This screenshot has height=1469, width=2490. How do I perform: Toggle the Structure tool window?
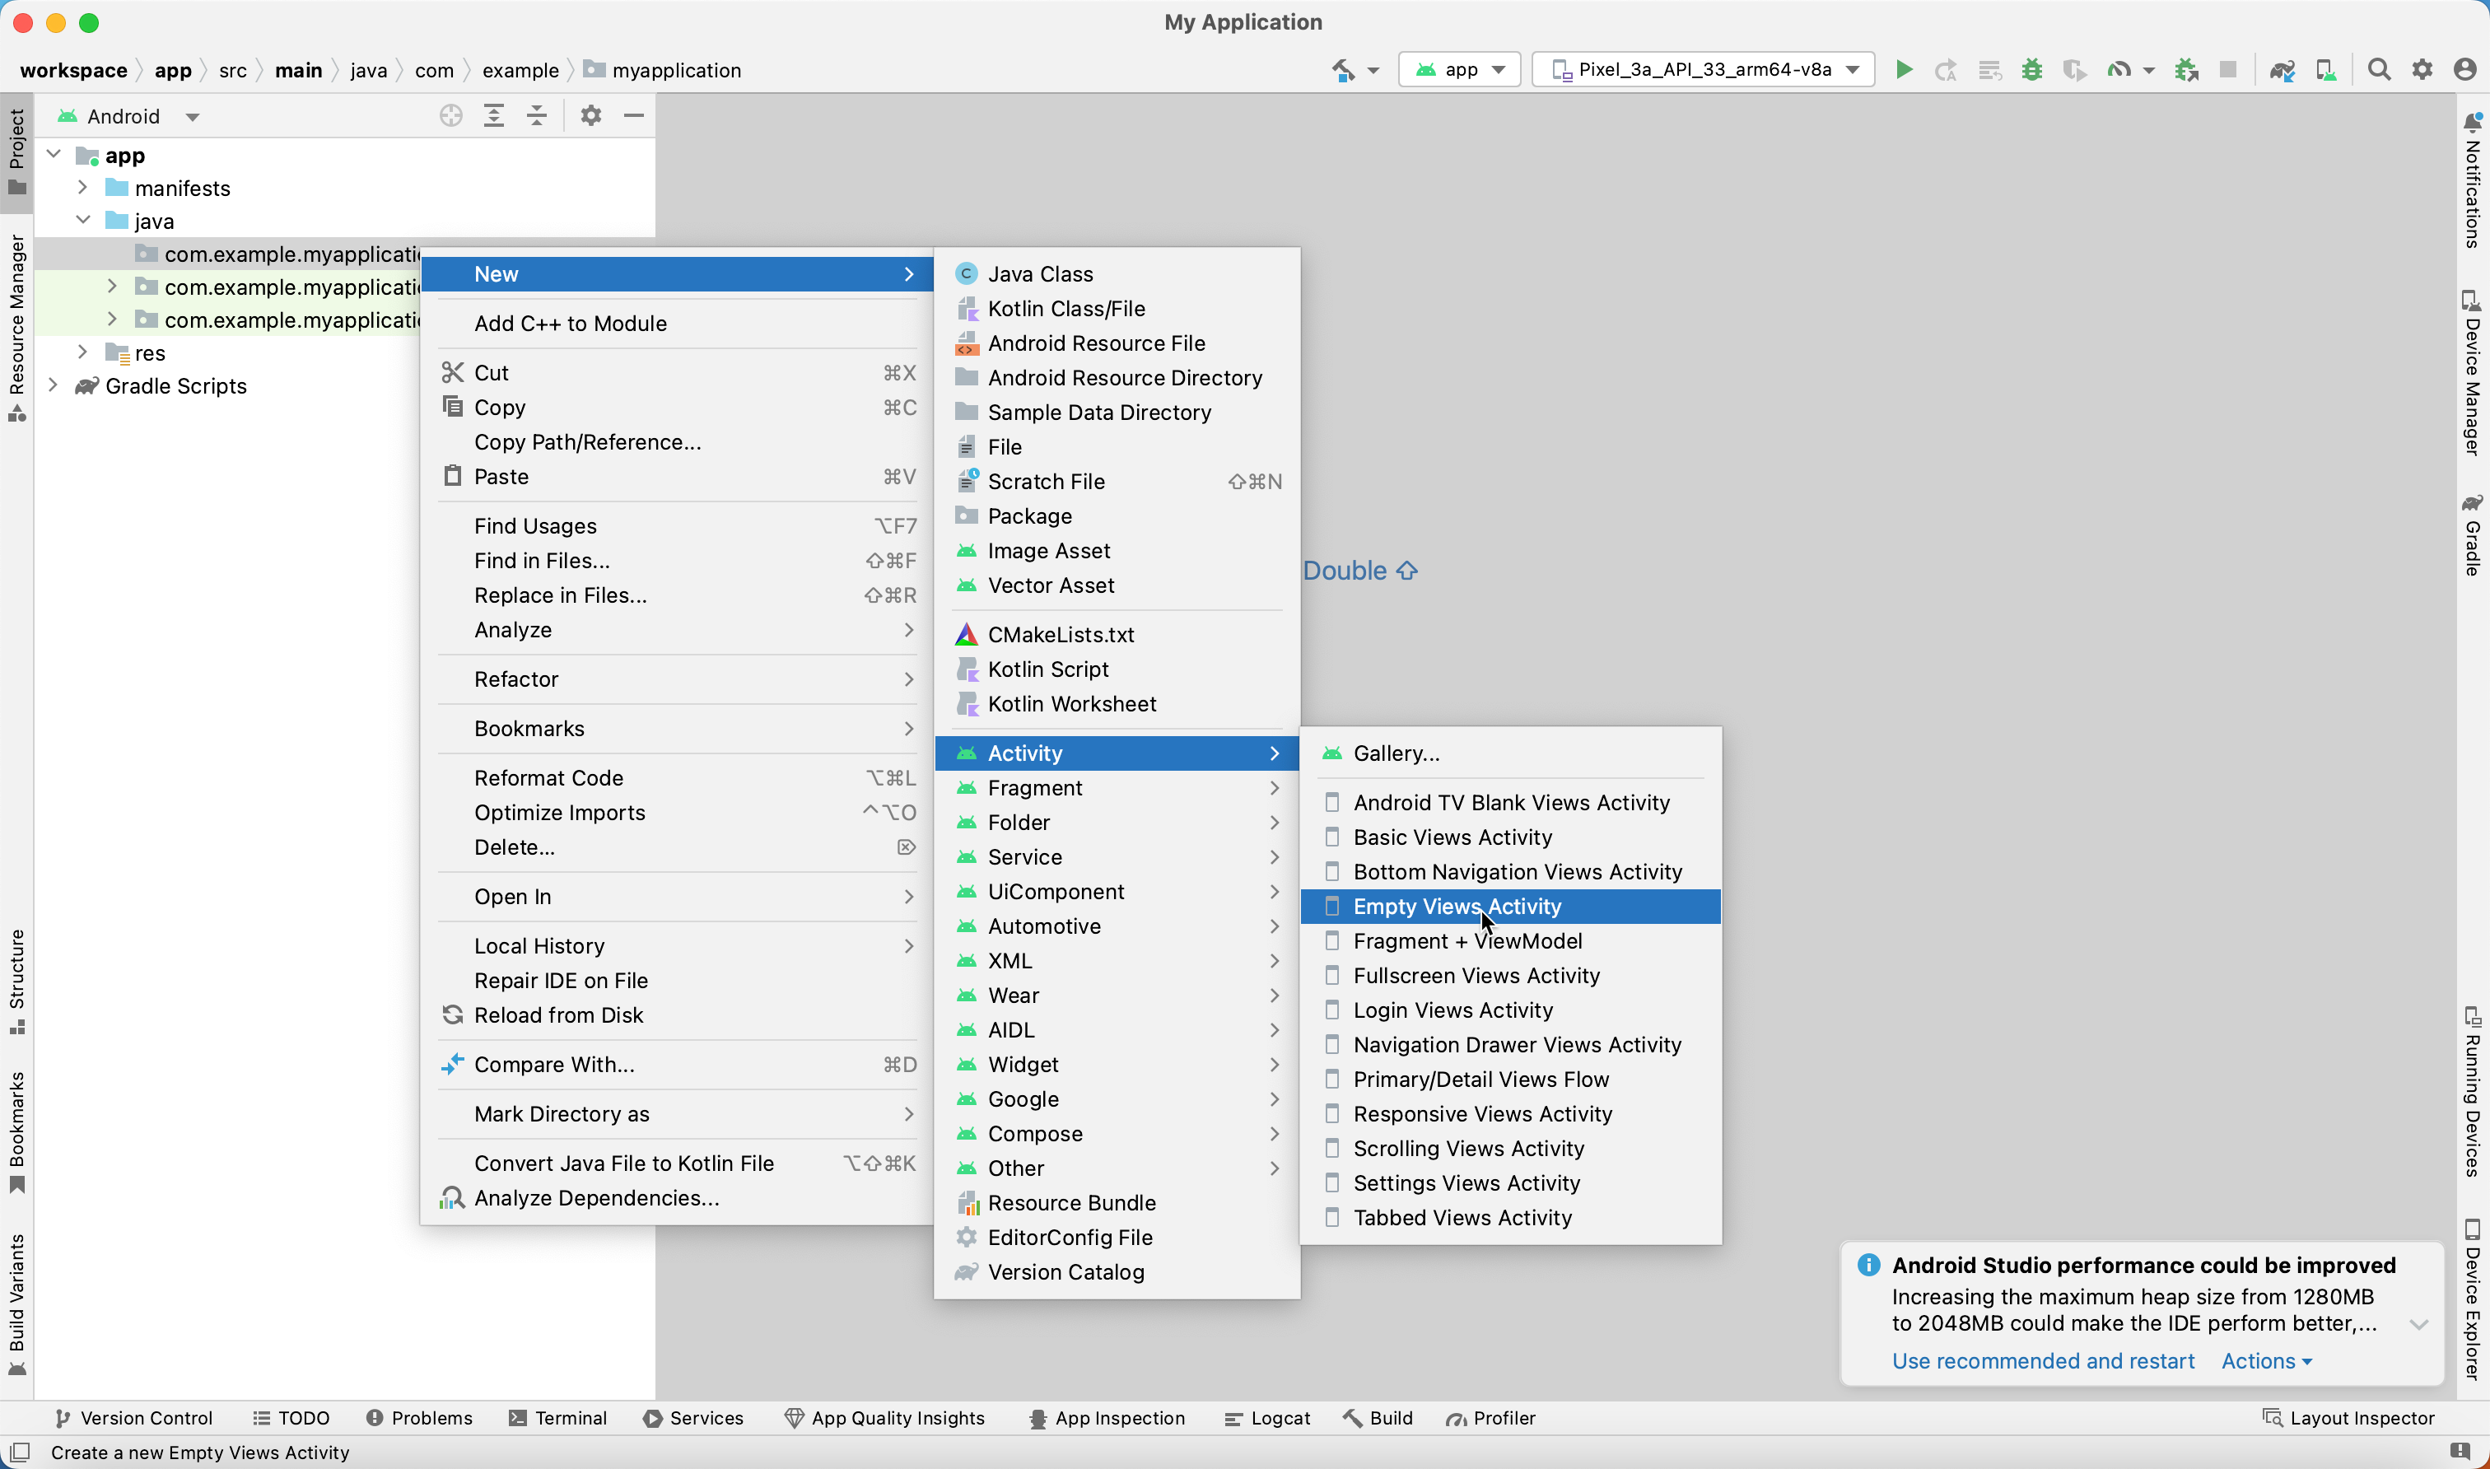pyautogui.click(x=16, y=982)
